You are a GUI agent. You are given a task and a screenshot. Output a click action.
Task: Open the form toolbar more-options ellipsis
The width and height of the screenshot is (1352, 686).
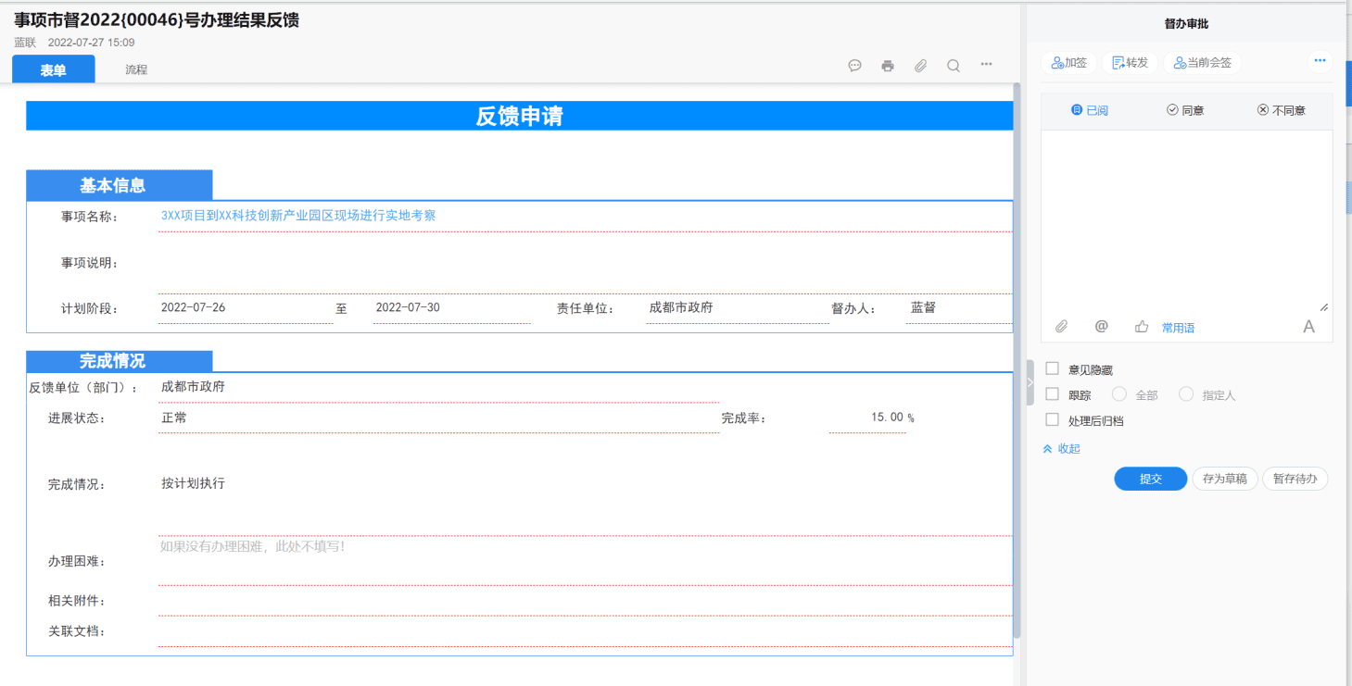[x=986, y=64]
